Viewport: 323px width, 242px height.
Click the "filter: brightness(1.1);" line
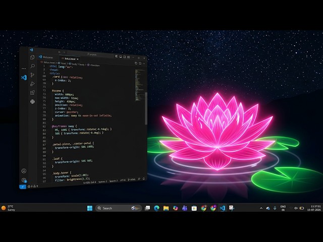click(73, 179)
